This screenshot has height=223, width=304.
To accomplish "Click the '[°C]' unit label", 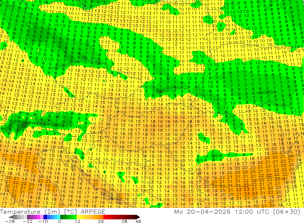I will coord(71,211).
